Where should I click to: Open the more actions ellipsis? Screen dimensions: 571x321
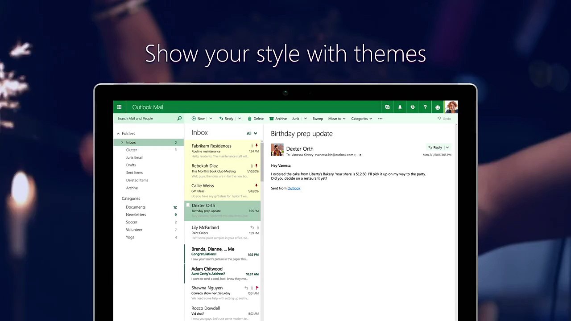pyautogui.click(x=380, y=119)
